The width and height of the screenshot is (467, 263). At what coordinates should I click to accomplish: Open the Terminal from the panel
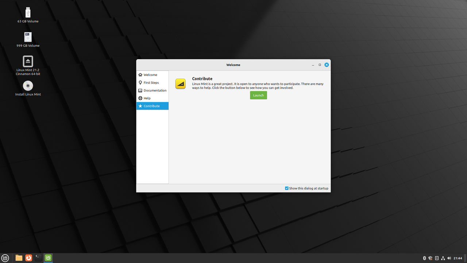[x=38, y=258]
